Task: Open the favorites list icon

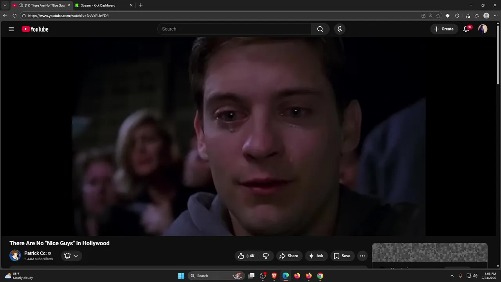Action: (477, 16)
